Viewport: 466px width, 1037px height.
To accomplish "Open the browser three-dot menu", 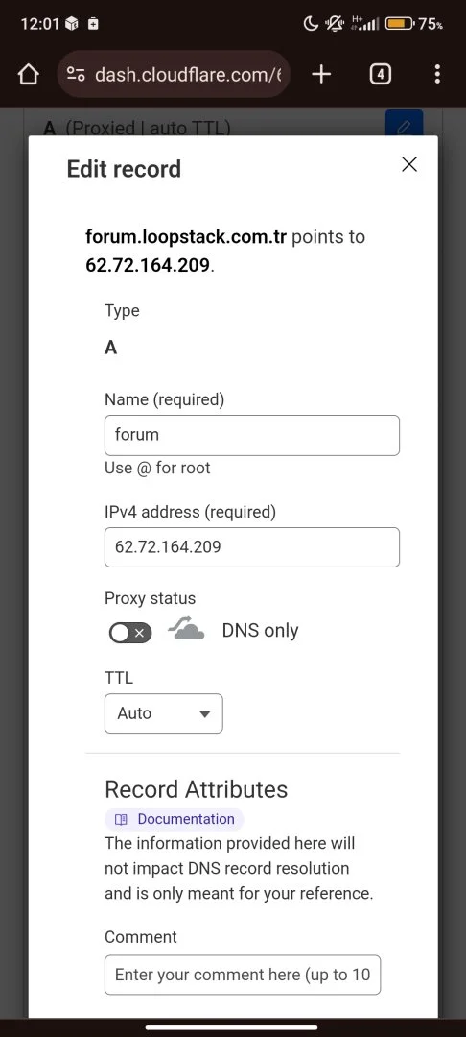I will coord(437,74).
